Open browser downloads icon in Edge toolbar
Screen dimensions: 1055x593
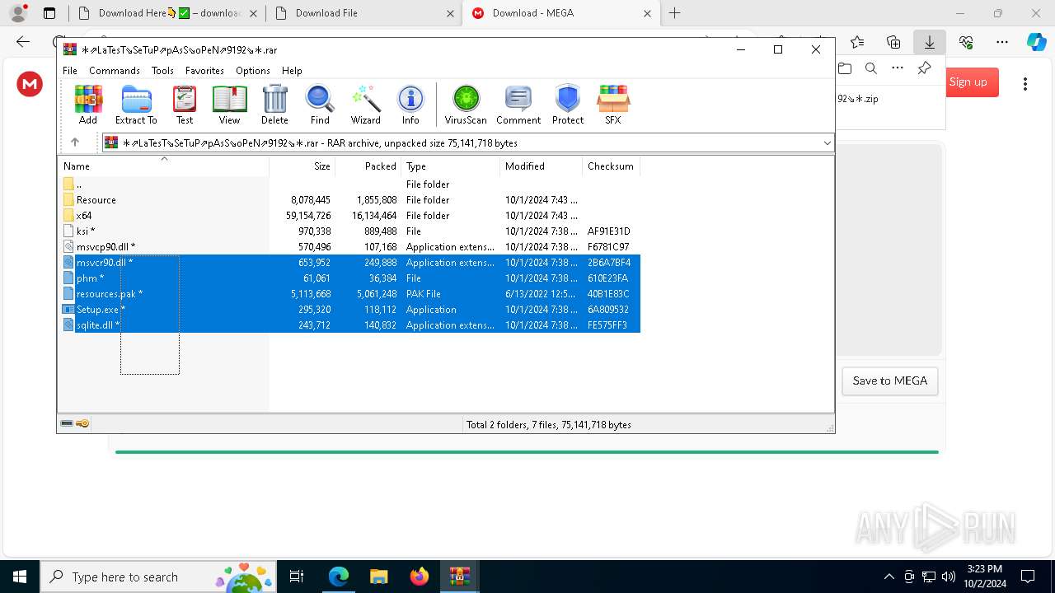click(930, 42)
